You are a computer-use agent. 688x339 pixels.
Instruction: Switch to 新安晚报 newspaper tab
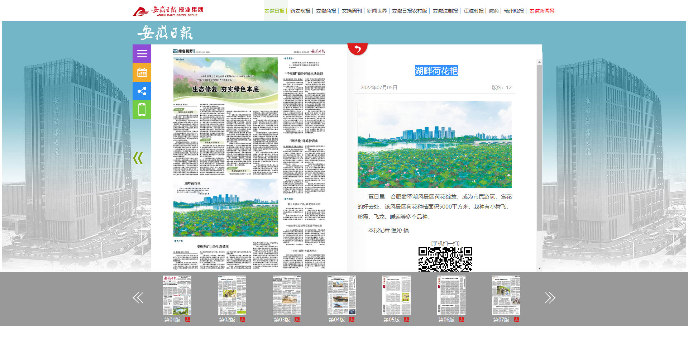point(300,11)
